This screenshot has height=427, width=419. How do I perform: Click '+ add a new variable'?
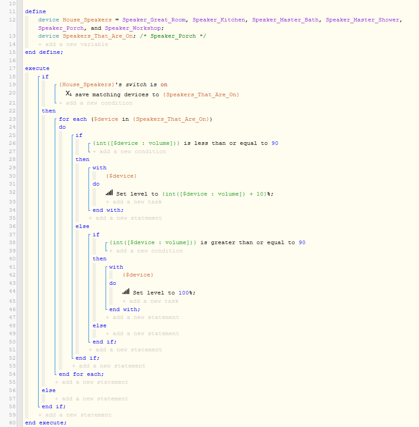pos(73,44)
